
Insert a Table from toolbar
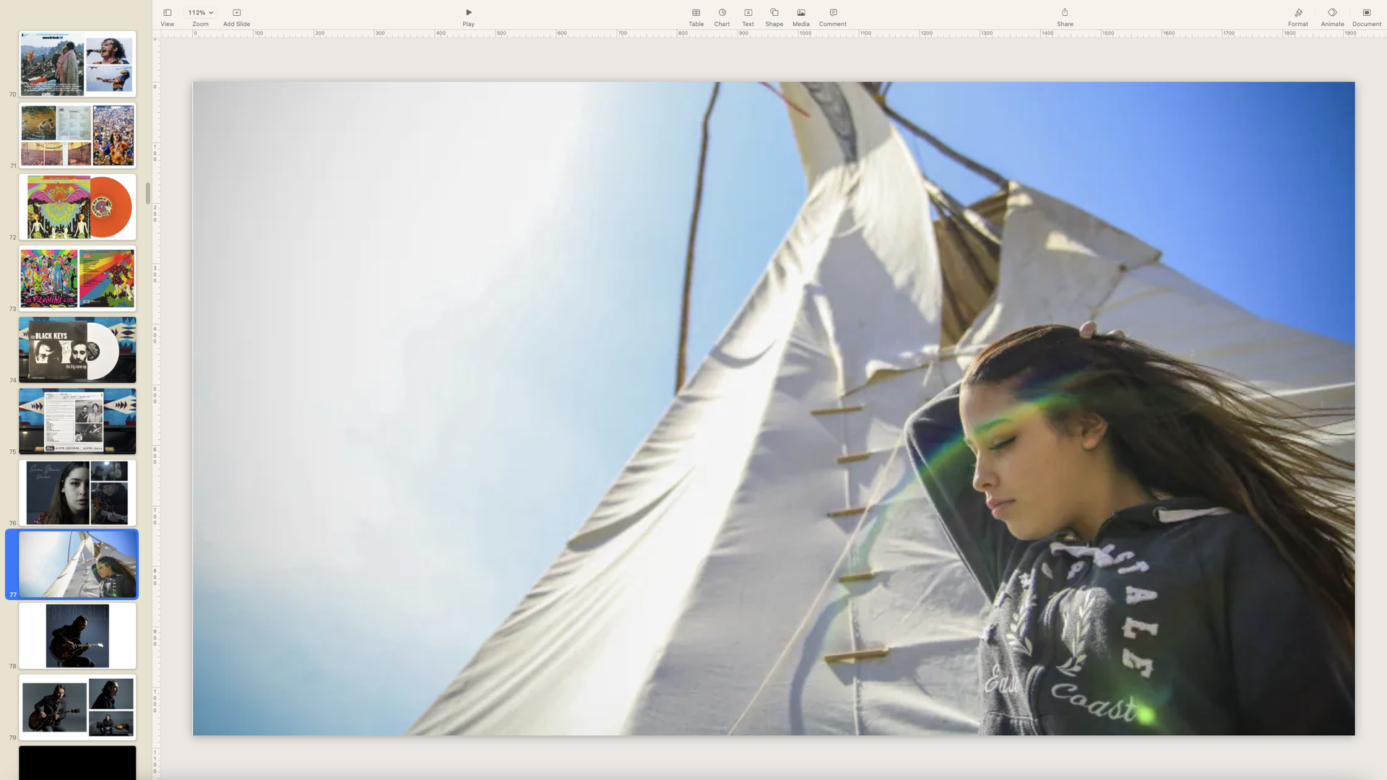[x=696, y=13]
